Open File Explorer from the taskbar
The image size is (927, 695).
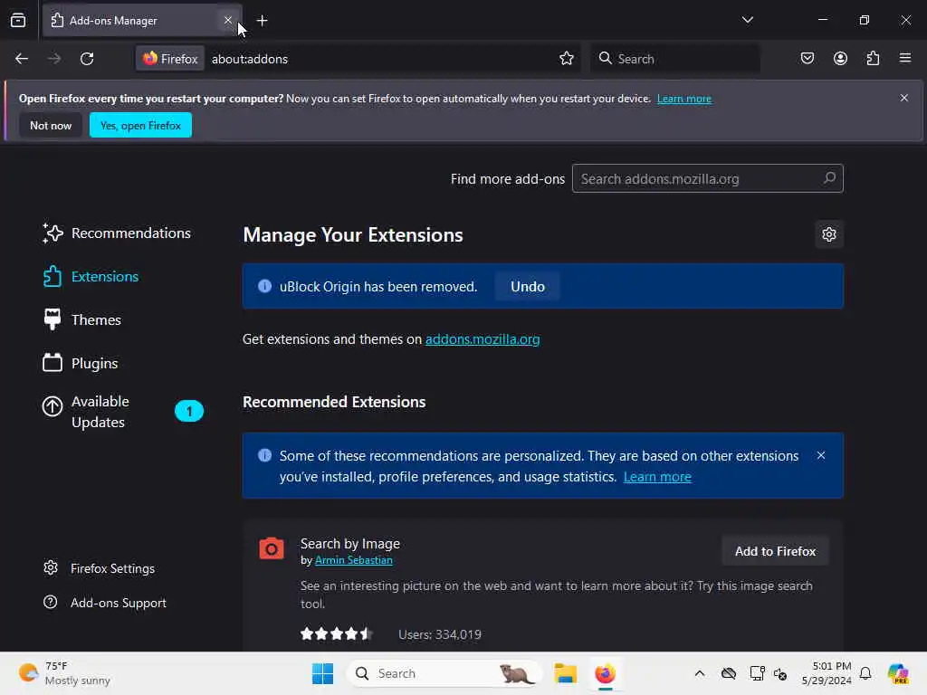565,673
